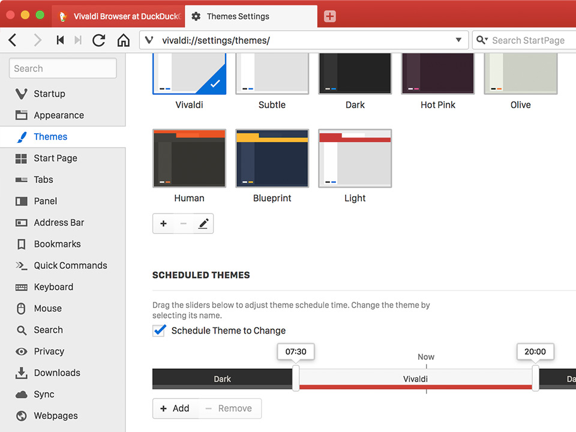Add a new theme with plus icon
The height and width of the screenshot is (432, 576).
coord(163,223)
